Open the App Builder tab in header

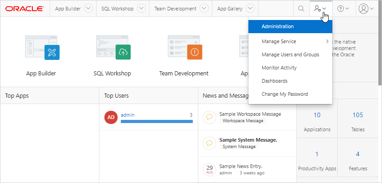(68, 9)
